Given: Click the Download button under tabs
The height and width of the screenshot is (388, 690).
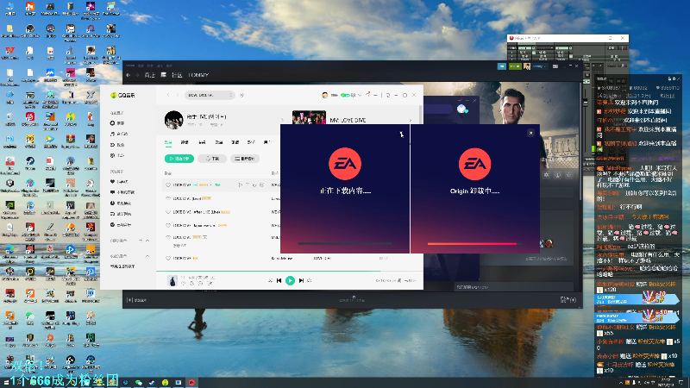Looking at the screenshot, I should click(x=212, y=159).
